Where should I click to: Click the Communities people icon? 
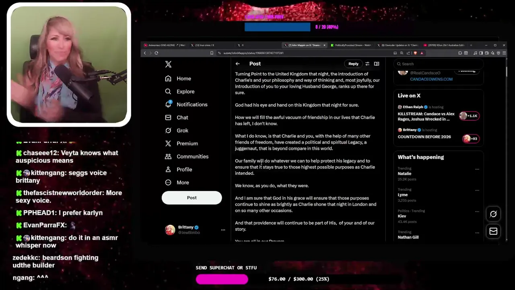[168, 156]
